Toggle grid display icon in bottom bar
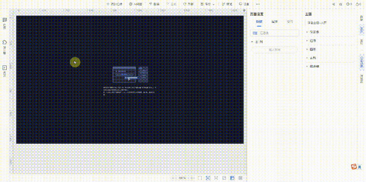 click(x=240, y=178)
